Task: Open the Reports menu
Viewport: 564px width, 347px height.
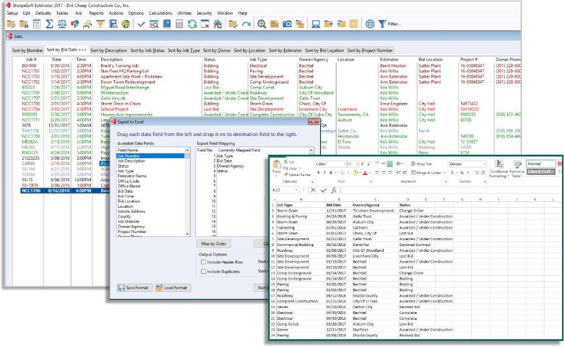Action: point(96,13)
